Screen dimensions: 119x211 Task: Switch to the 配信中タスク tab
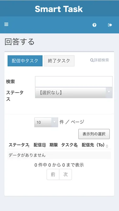(x=25, y=61)
